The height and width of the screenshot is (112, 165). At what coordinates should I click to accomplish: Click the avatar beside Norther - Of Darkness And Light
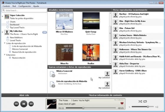[x=115, y=15]
